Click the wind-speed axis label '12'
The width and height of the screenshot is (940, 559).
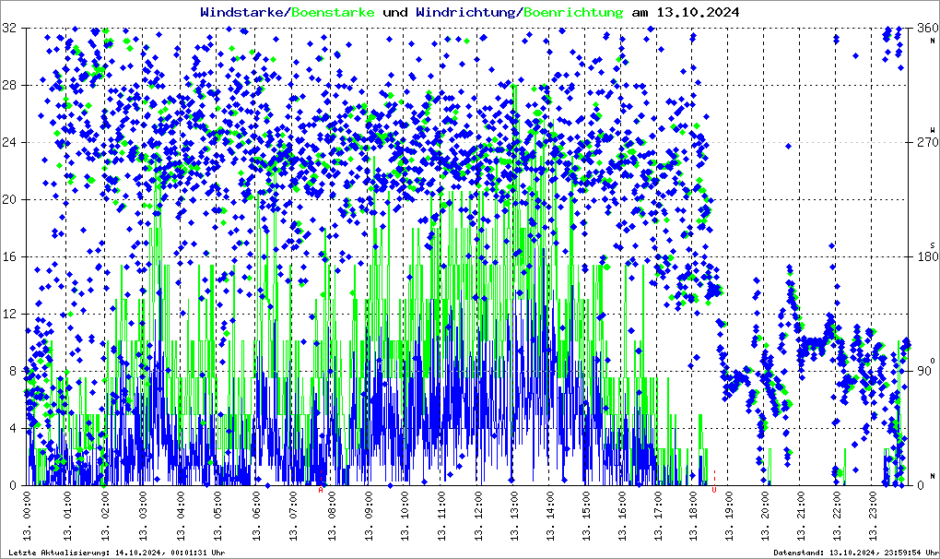click(9, 314)
